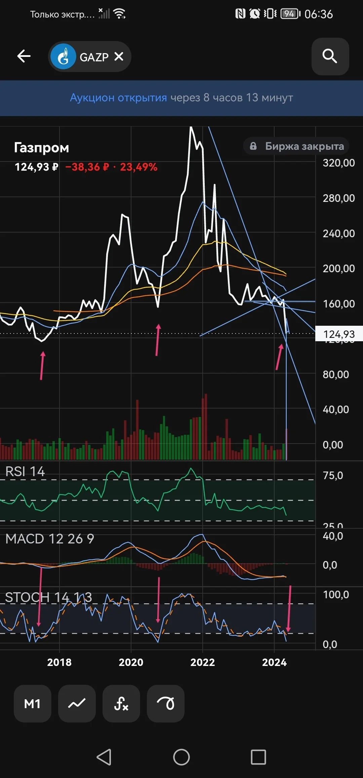
Task: Tap Android back navigation triangle
Action: (104, 757)
